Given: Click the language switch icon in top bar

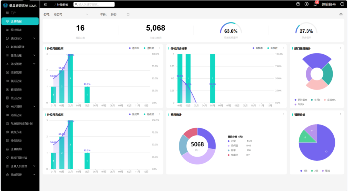Looking at the screenshot, I should [x=307, y=4].
